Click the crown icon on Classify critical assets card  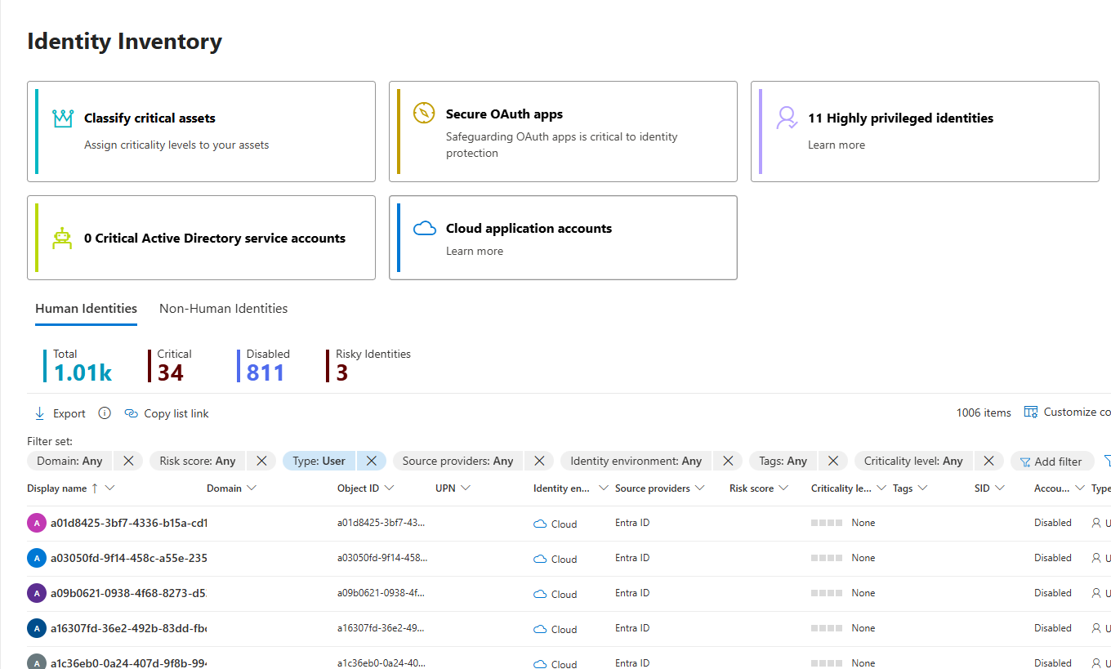(64, 118)
